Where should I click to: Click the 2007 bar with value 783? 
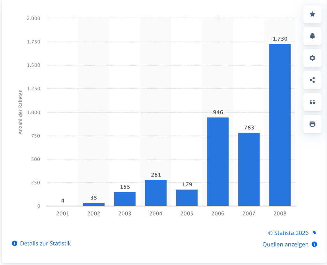click(x=249, y=169)
